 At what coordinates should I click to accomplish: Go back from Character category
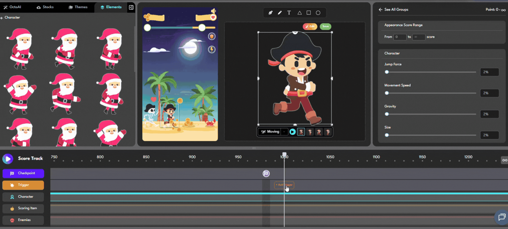(x=2, y=18)
